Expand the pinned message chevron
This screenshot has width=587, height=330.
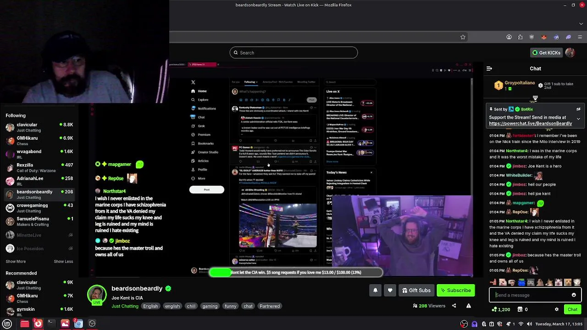(x=578, y=119)
